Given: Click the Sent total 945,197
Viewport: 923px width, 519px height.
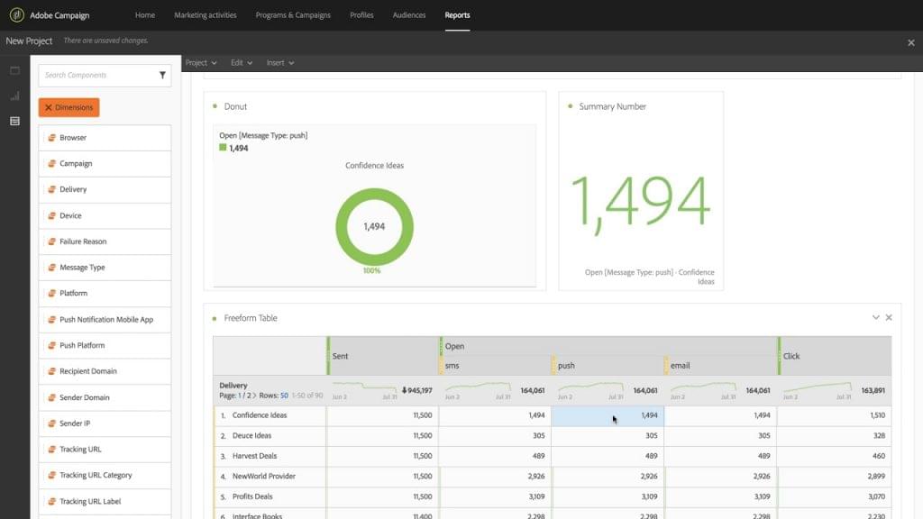Looking at the screenshot, I should [420, 391].
